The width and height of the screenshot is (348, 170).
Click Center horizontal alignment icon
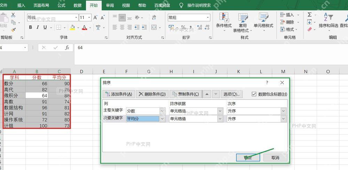(122, 27)
